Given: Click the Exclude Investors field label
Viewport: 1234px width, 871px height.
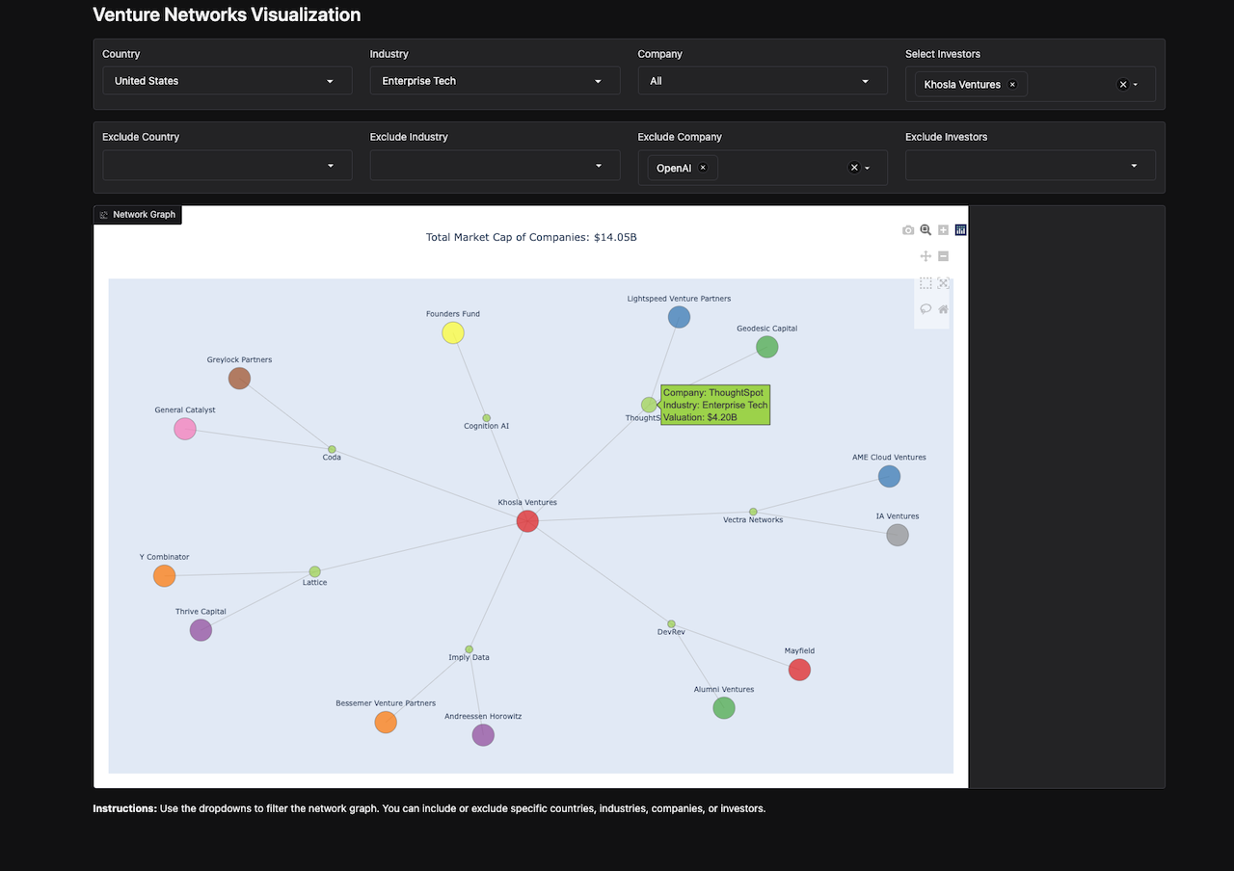Looking at the screenshot, I should (947, 137).
